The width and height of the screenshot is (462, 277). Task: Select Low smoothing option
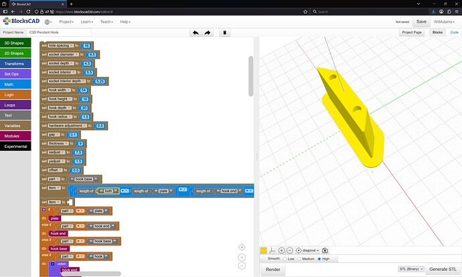coord(284,258)
